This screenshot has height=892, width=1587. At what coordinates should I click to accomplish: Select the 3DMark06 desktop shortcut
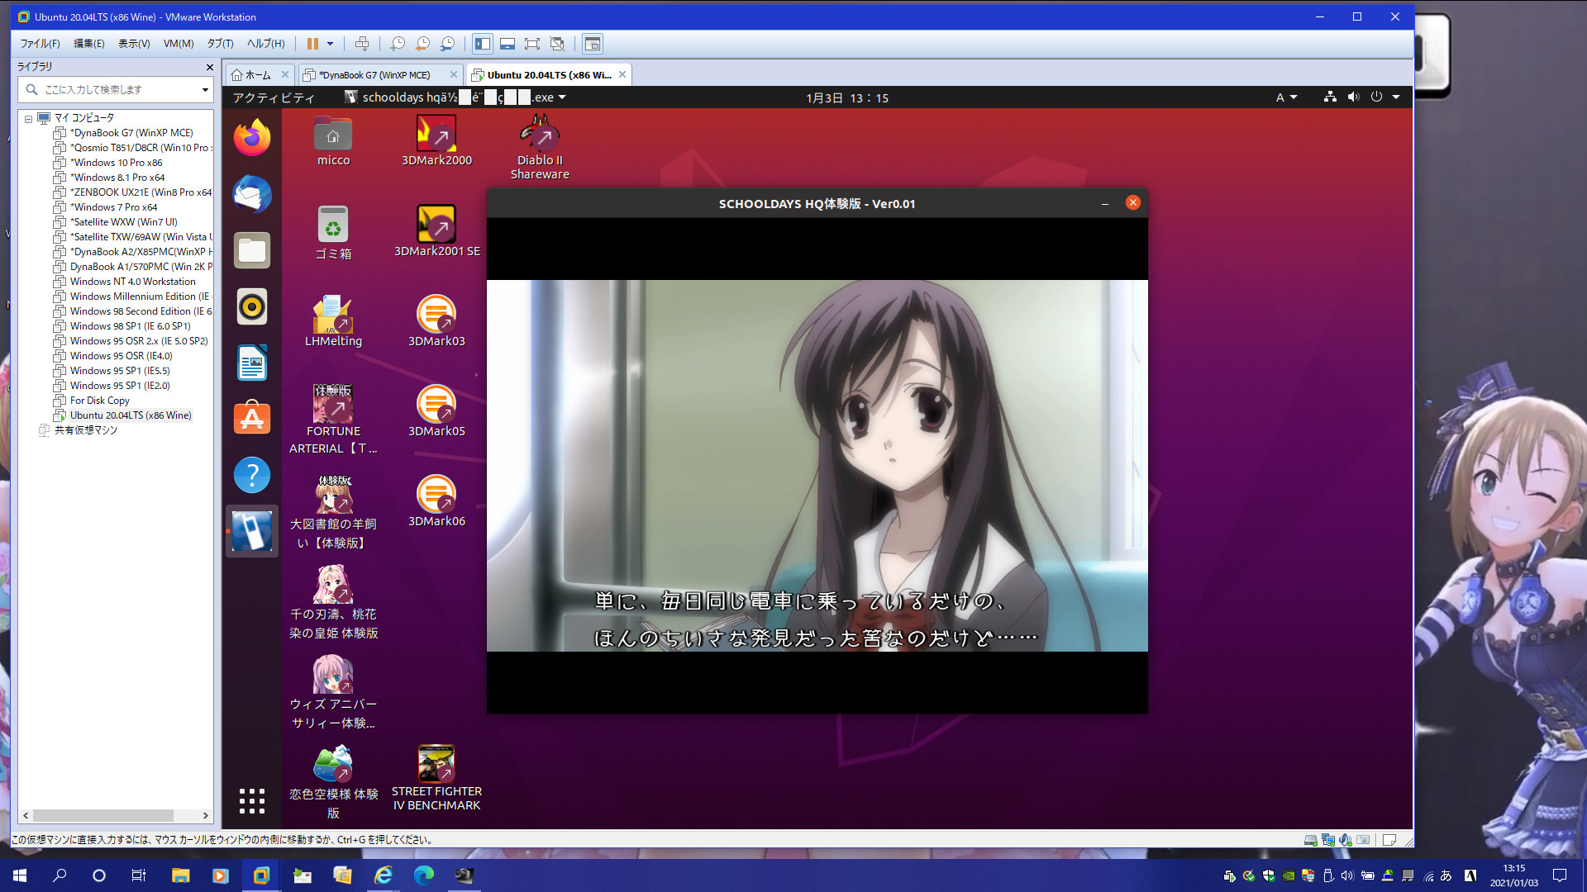pyautogui.click(x=436, y=501)
